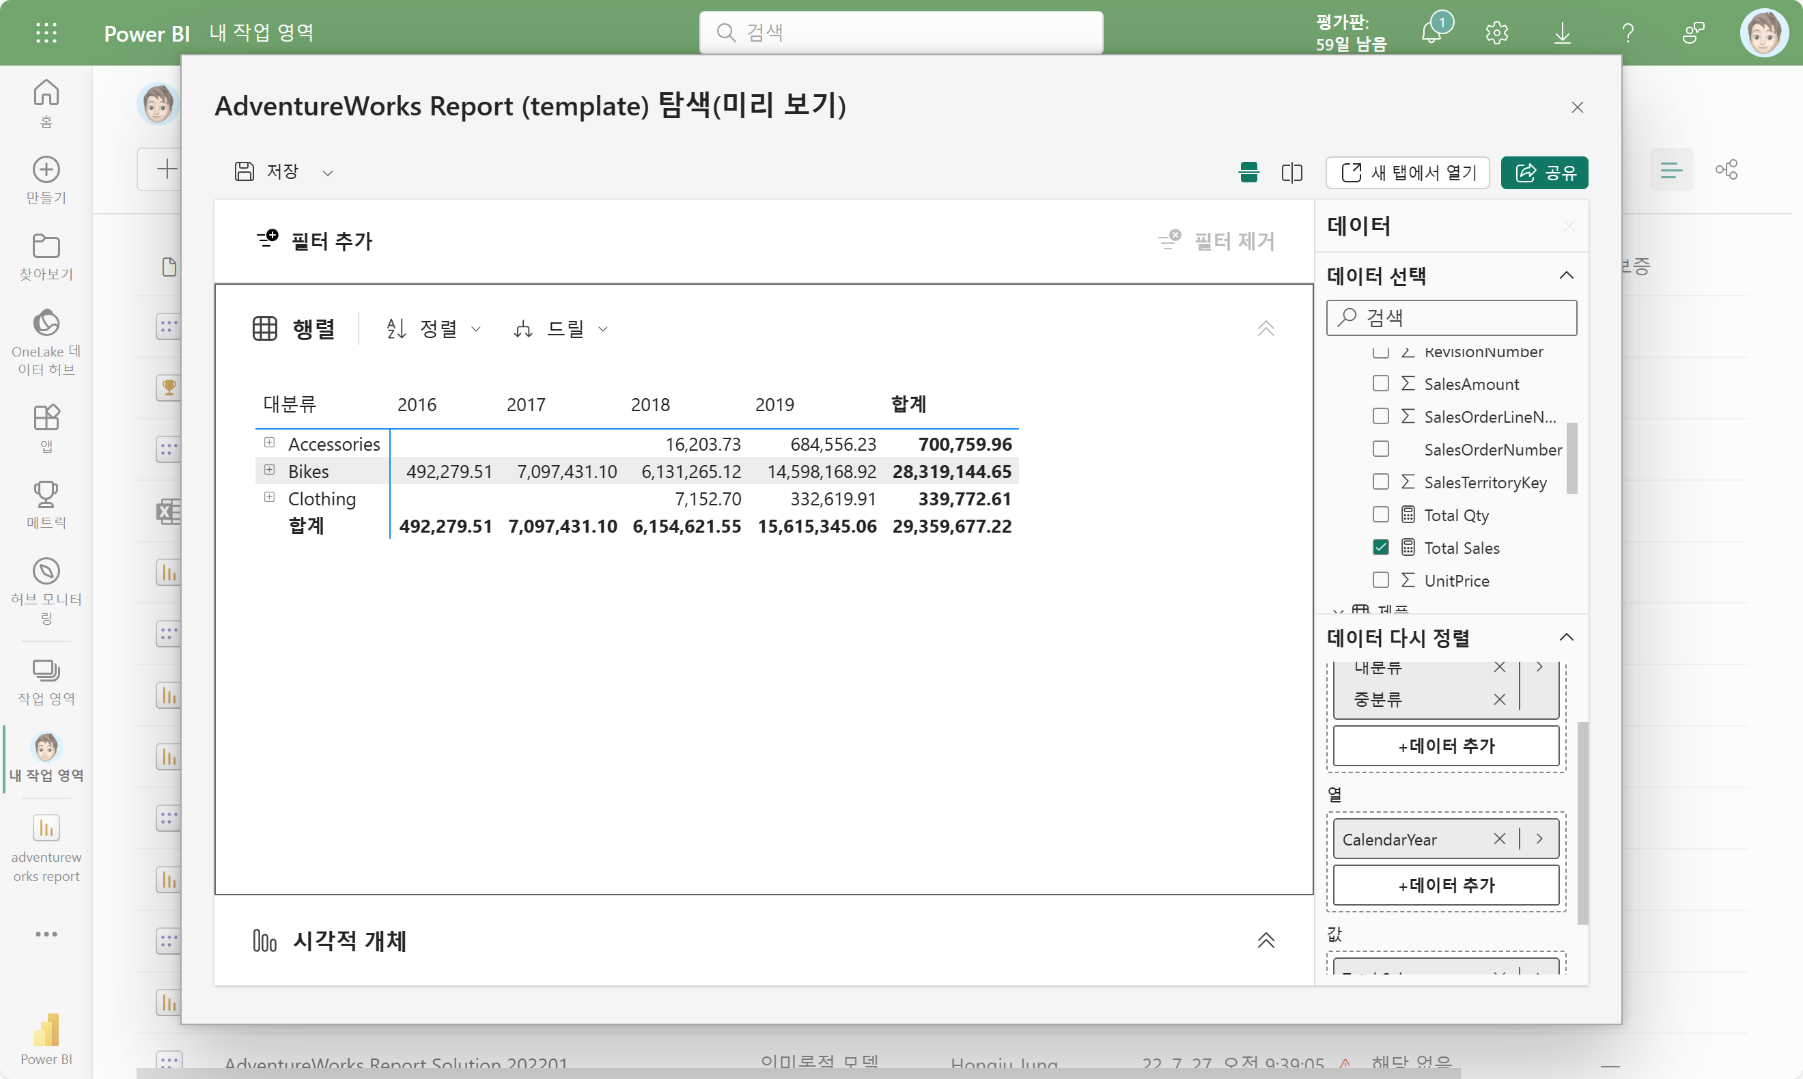Check the UnitPrice field
This screenshot has width=1803, height=1079.
(x=1381, y=580)
